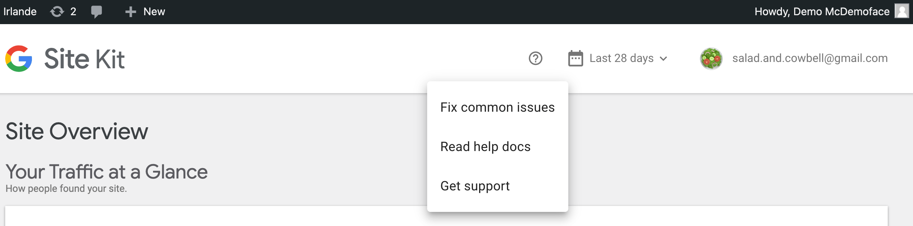Open the Irlande site link

[20, 12]
